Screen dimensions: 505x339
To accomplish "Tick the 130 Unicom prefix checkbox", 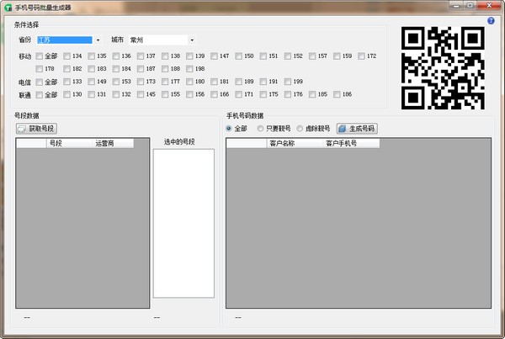I will point(66,95).
